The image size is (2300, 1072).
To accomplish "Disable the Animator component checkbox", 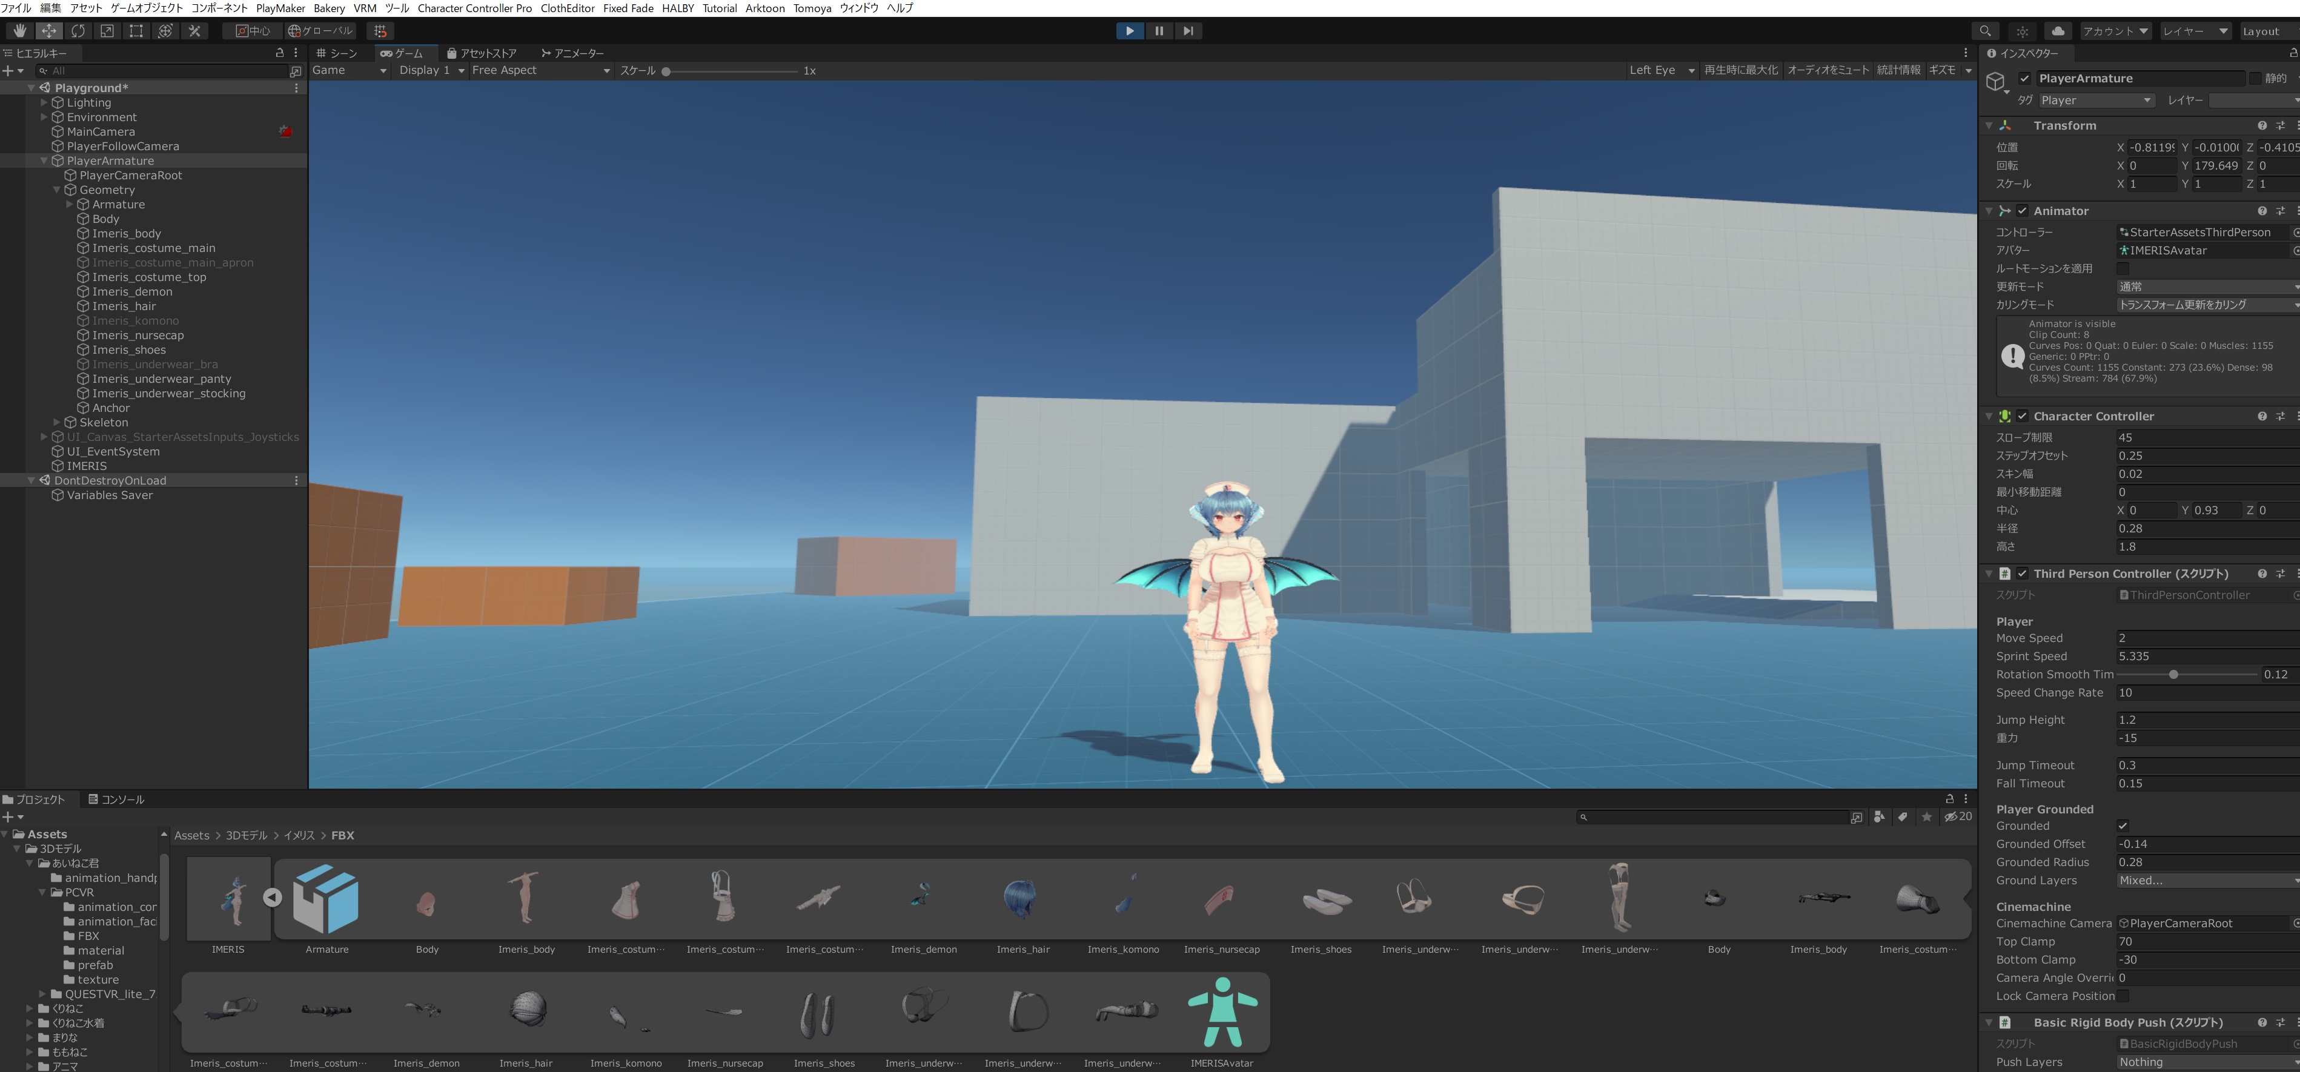I will click(2023, 211).
